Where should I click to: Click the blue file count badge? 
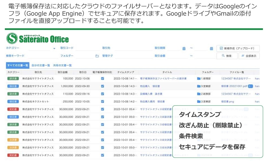(250, 86)
